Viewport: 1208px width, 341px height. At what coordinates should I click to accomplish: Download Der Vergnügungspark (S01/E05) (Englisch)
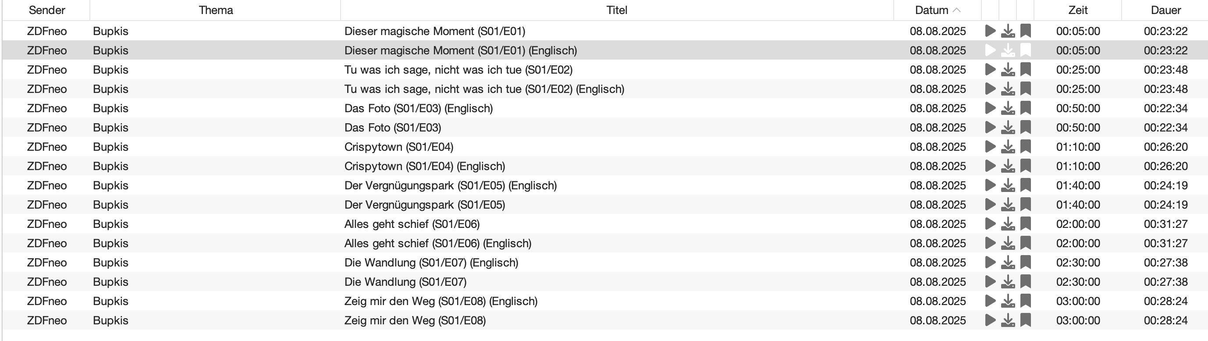click(1008, 185)
